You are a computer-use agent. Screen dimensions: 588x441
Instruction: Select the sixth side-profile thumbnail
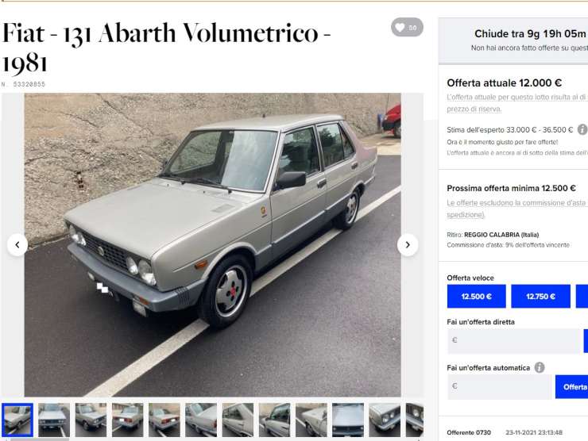click(x=201, y=420)
